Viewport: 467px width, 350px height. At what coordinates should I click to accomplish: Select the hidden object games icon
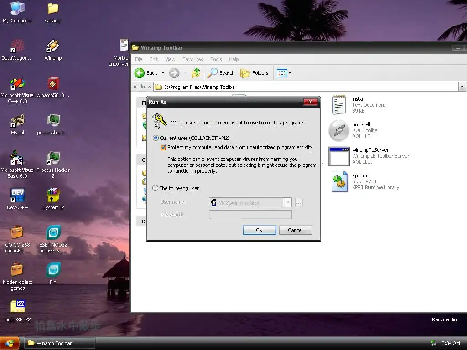tap(17, 277)
